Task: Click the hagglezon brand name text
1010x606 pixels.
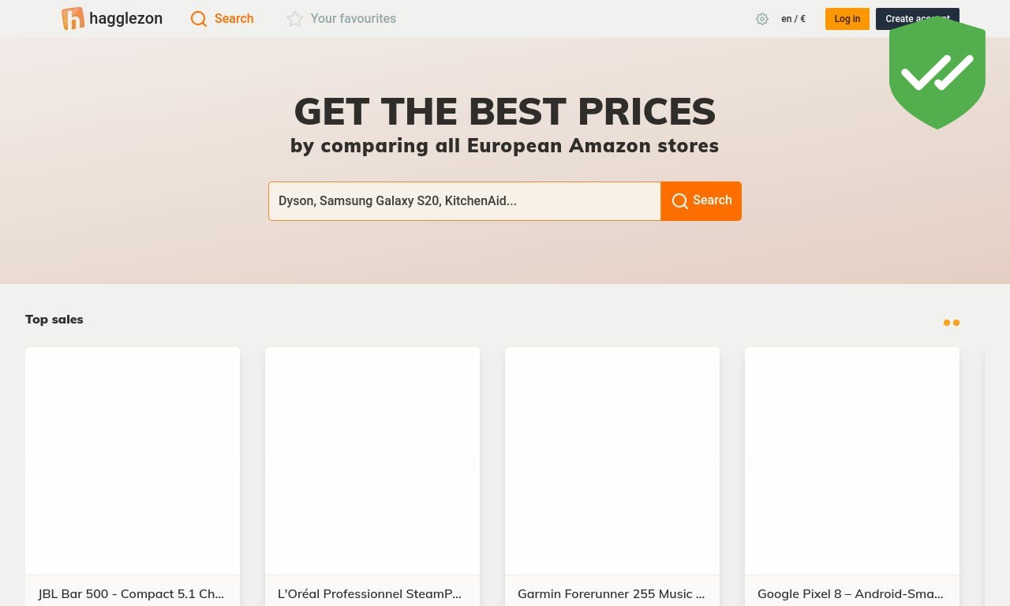Action: [125, 18]
